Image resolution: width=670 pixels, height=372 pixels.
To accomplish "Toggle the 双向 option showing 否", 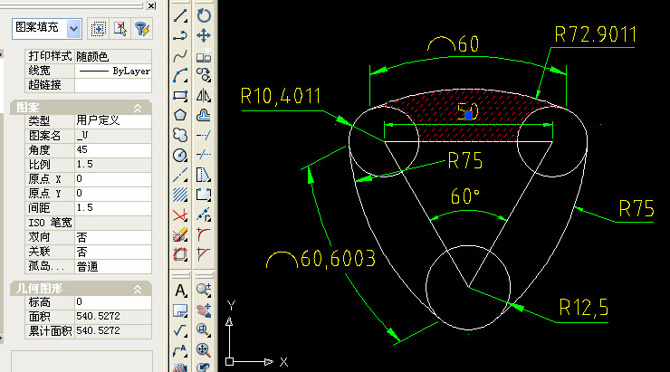I will coord(113,237).
